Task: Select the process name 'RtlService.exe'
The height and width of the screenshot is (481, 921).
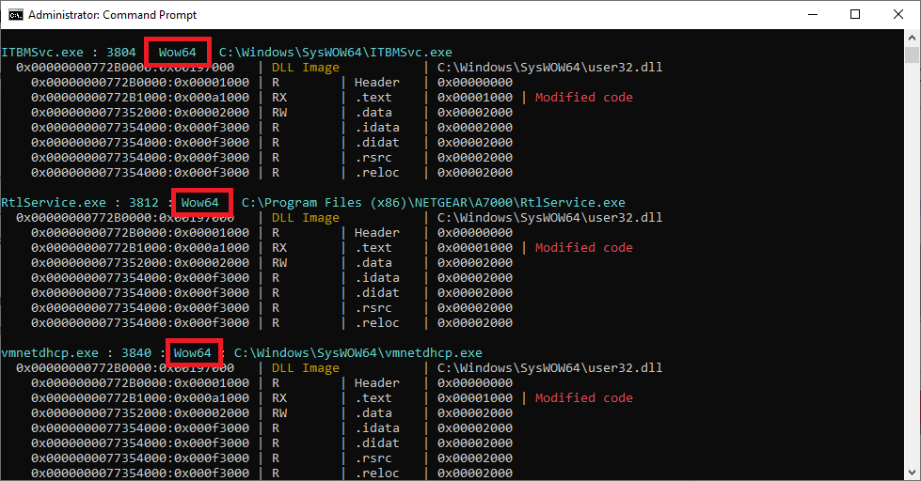Action: 54,202
